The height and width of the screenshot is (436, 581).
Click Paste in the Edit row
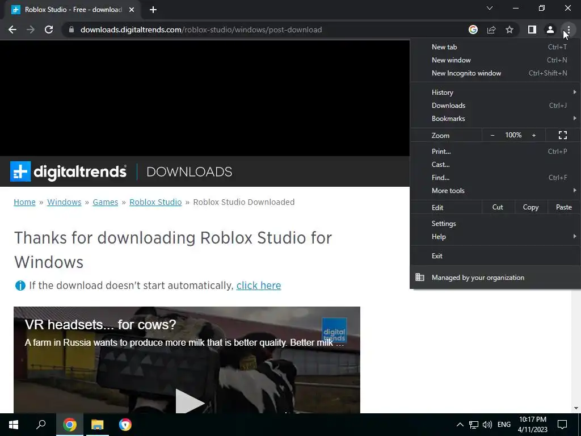(563, 207)
